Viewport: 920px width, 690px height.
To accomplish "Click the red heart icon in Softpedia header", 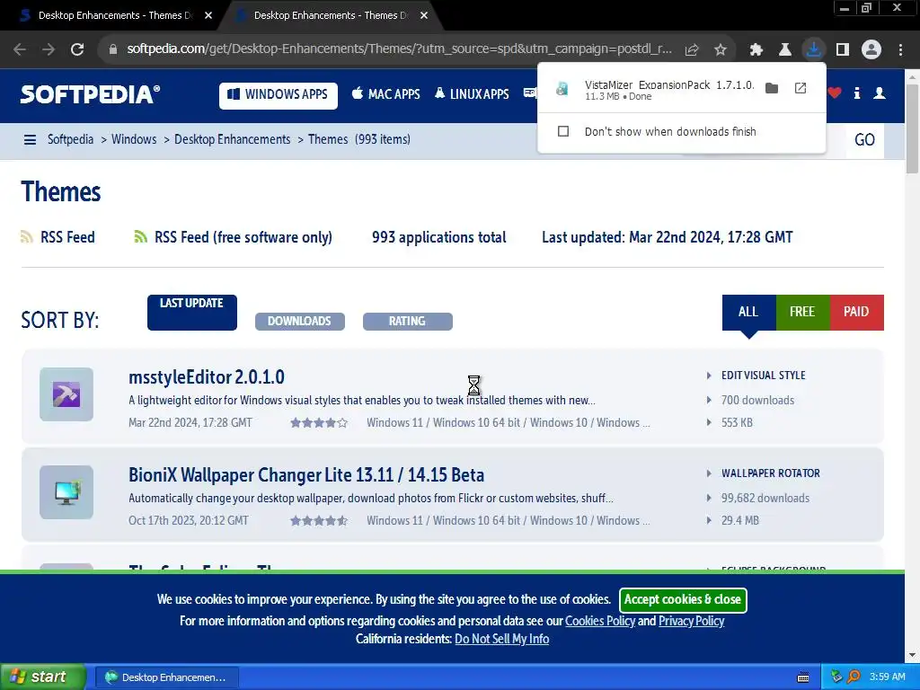I will [835, 93].
